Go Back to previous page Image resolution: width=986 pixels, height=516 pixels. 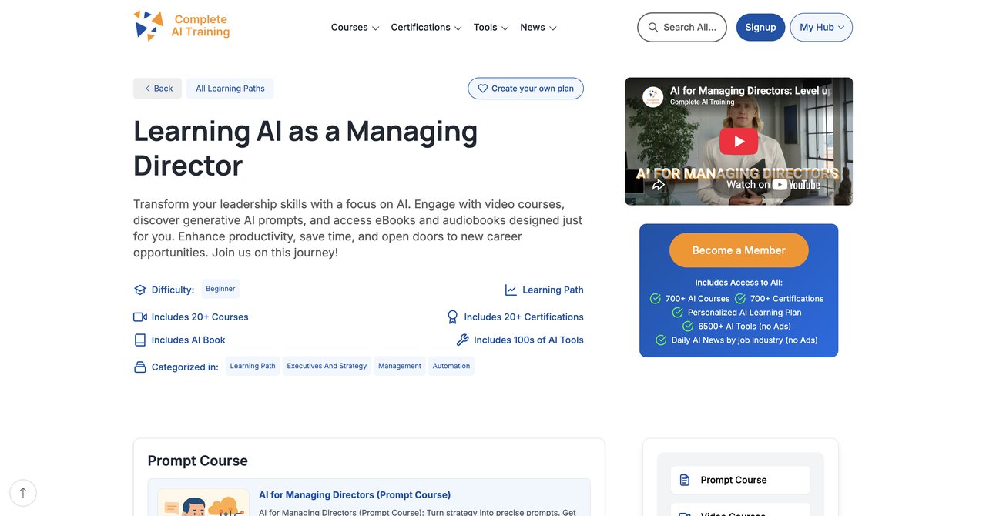pyautogui.click(x=157, y=89)
